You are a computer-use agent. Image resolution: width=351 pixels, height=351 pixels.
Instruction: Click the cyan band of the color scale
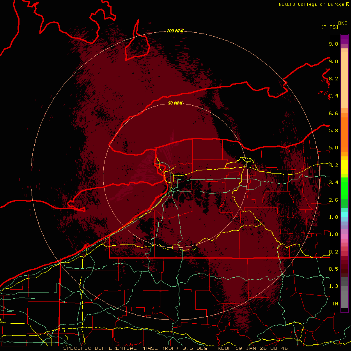(x=344, y=214)
